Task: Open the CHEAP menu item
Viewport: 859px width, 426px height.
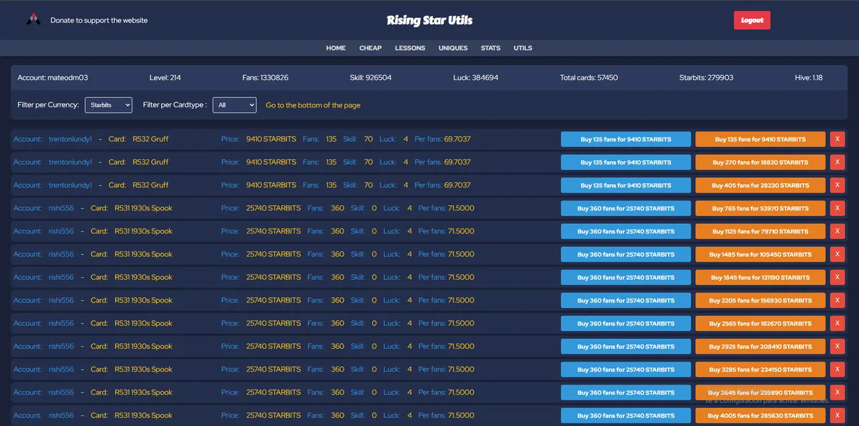Action: (x=370, y=48)
